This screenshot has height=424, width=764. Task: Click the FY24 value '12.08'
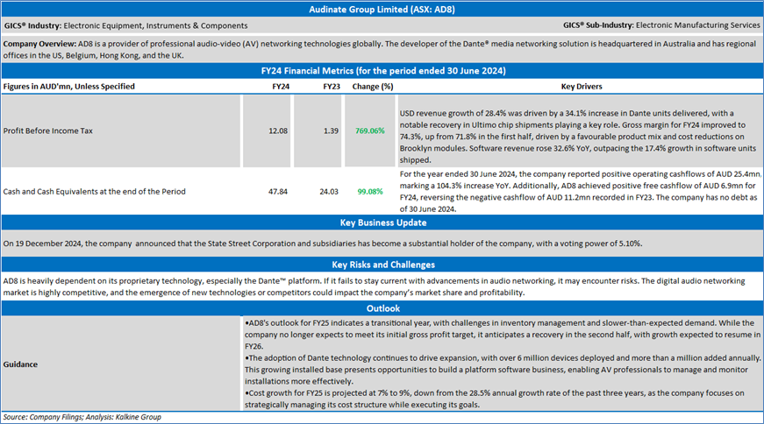point(278,131)
